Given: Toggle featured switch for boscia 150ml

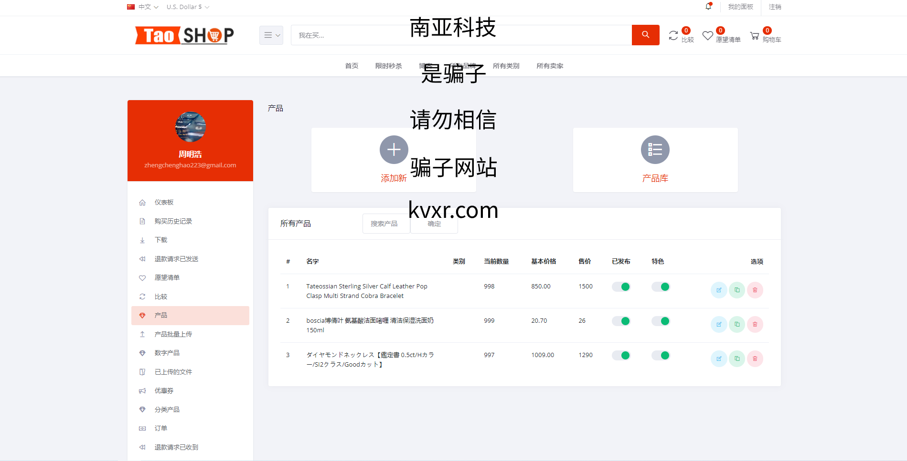Looking at the screenshot, I should pos(661,321).
